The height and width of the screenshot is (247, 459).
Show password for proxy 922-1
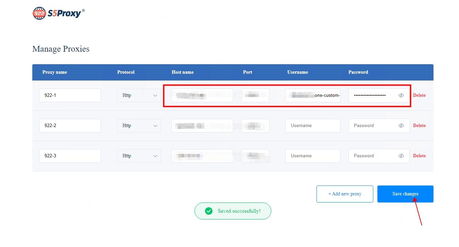(401, 95)
